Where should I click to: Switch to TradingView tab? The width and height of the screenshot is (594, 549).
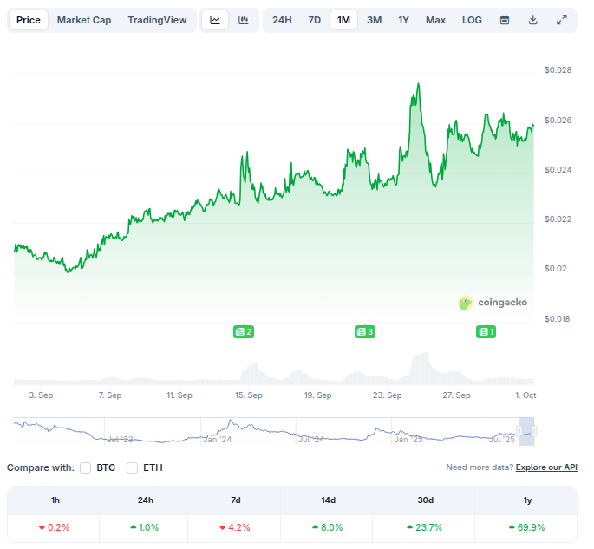tap(157, 20)
